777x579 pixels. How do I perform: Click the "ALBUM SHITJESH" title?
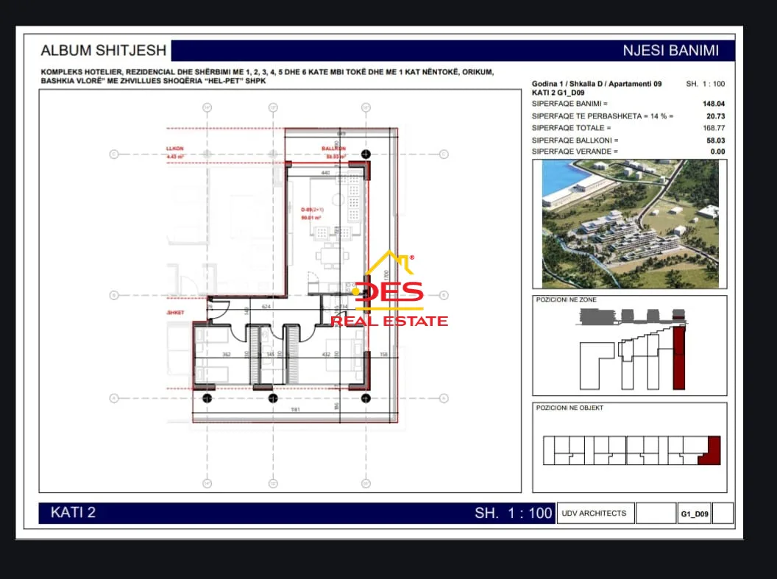tap(104, 51)
